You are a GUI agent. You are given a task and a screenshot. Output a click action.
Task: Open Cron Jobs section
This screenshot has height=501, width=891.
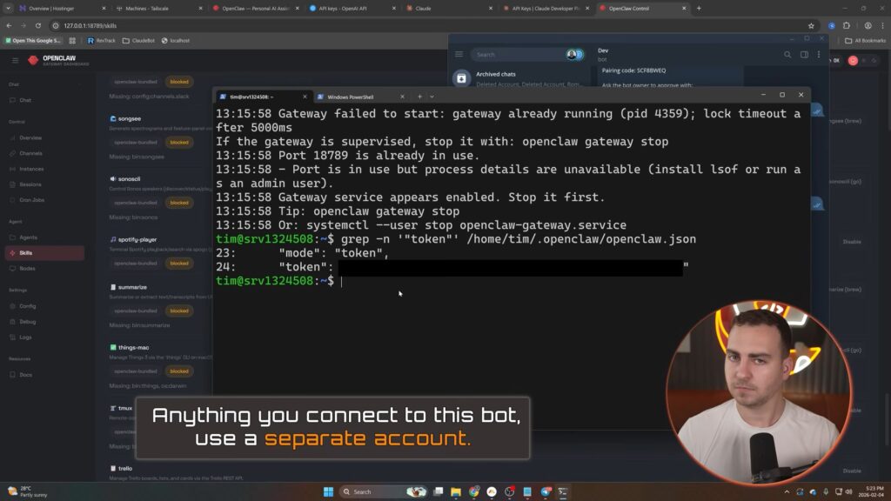point(31,200)
